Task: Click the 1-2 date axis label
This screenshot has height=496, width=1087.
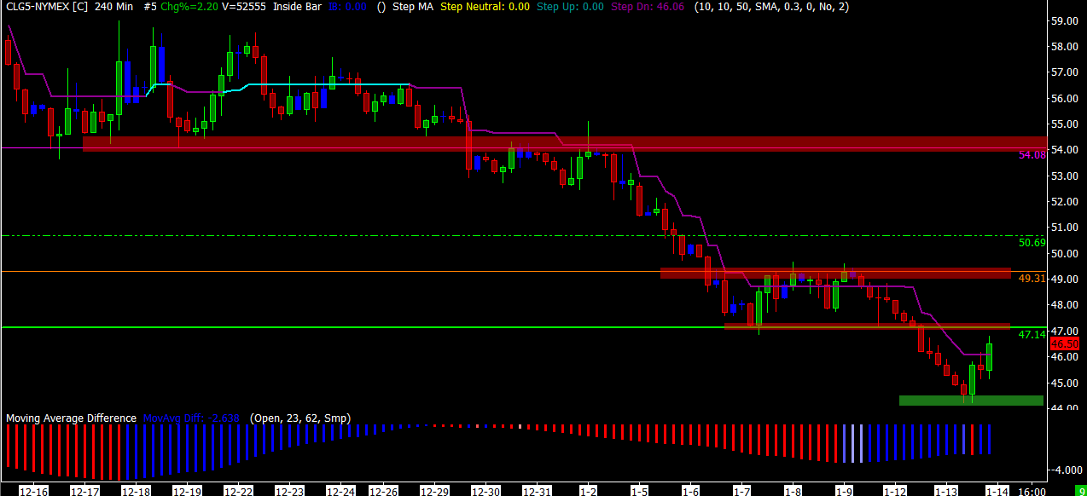Action: pos(588,491)
